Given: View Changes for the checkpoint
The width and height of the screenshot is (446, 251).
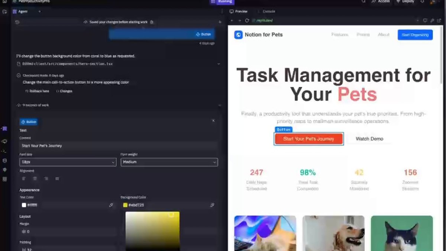Looking at the screenshot, I should point(64,91).
